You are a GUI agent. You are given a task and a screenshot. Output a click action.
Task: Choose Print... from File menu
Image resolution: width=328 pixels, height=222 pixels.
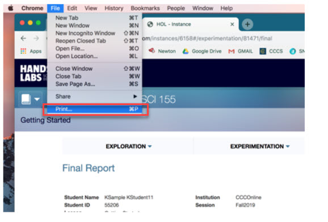(x=95, y=109)
